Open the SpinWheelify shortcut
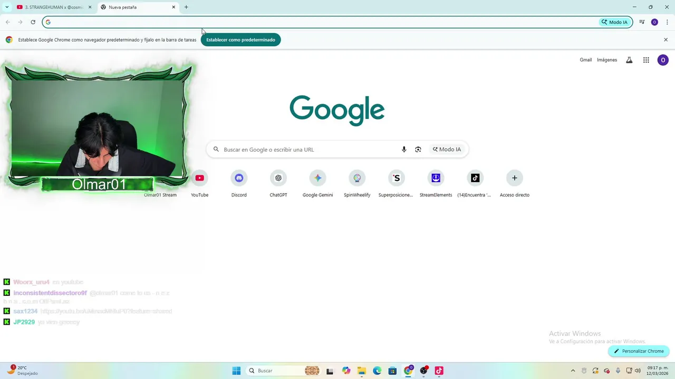This screenshot has width=675, height=379. coord(357,184)
